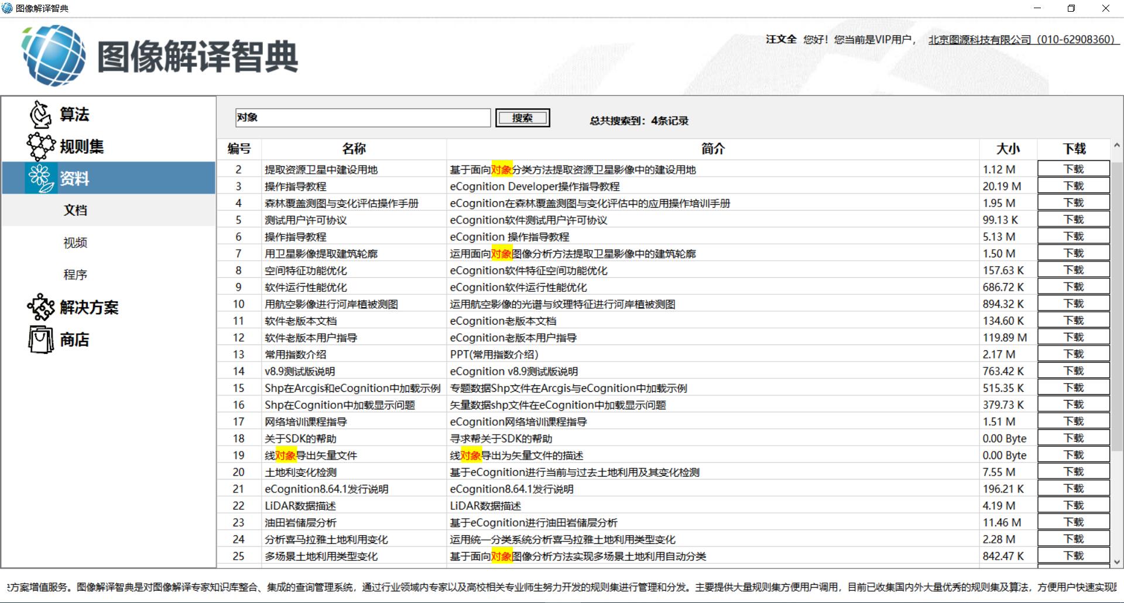The height and width of the screenshot is (603, 1124).
Task: Download 测试用户许可协议
Action: click(x=1074, y=219)
